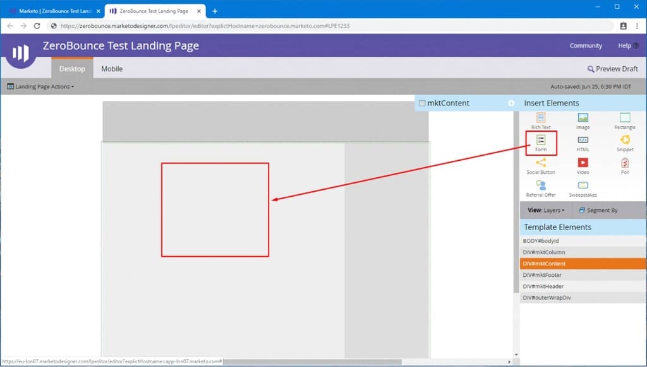Open a new browser tab

pyautogui.click(x=215, y=11)
